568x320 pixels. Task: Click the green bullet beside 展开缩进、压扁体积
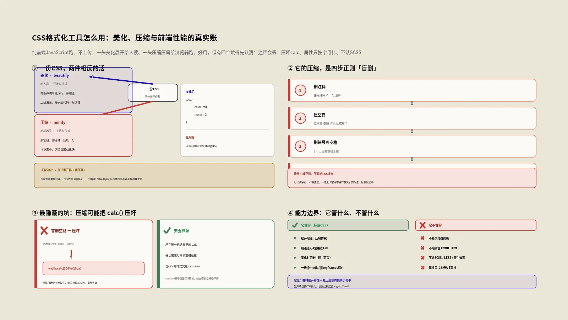pyautogui.click(x=295, y=238)
